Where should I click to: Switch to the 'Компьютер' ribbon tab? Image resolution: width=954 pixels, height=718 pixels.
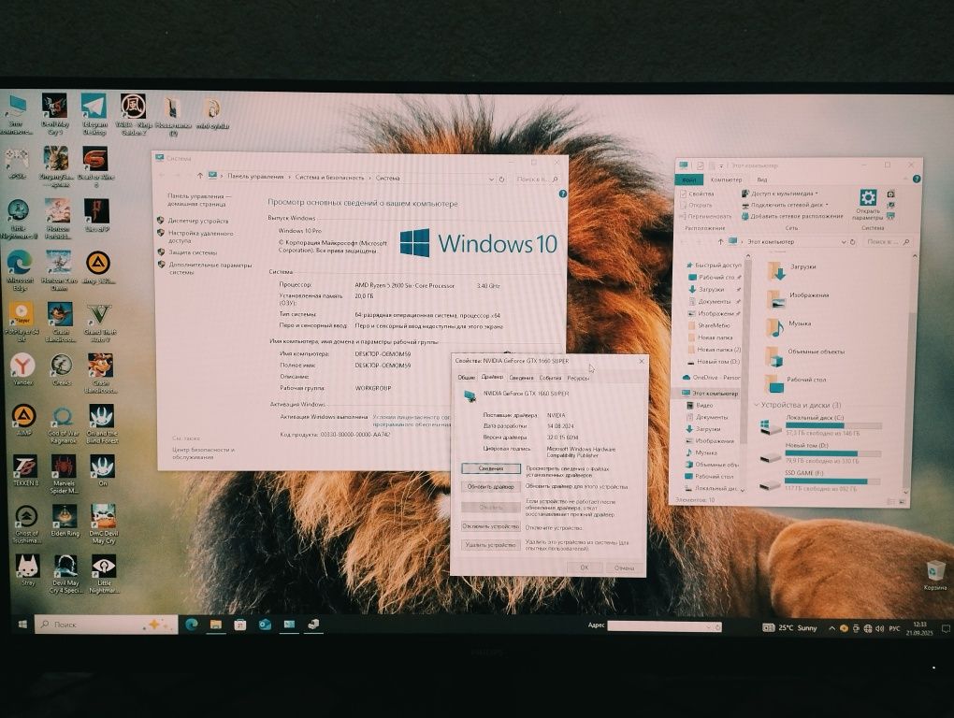(x=726, y=179)
